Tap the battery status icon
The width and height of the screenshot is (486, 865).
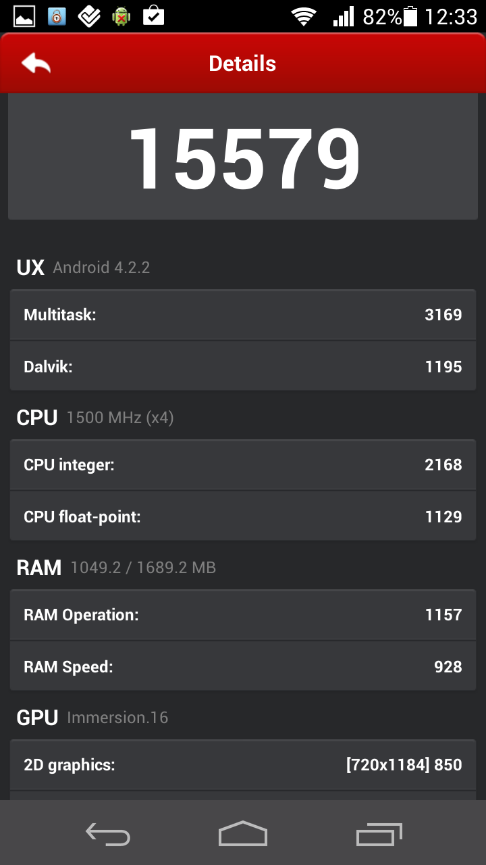(x=410, y=16)
